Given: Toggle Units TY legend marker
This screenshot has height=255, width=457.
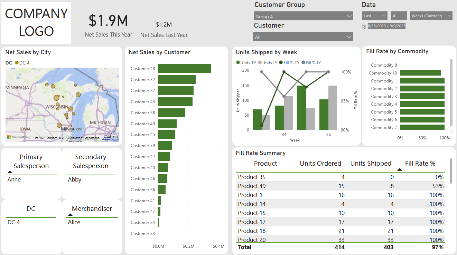Looking at the screenshot, I should tap(238, 63).
